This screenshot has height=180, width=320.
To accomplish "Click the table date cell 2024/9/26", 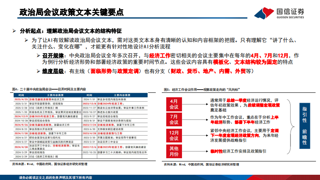I will click(21, 125).
